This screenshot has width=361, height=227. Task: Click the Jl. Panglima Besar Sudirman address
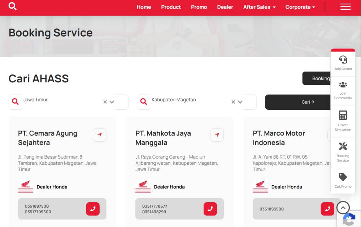pyautogui.click(x=57, y=163)
